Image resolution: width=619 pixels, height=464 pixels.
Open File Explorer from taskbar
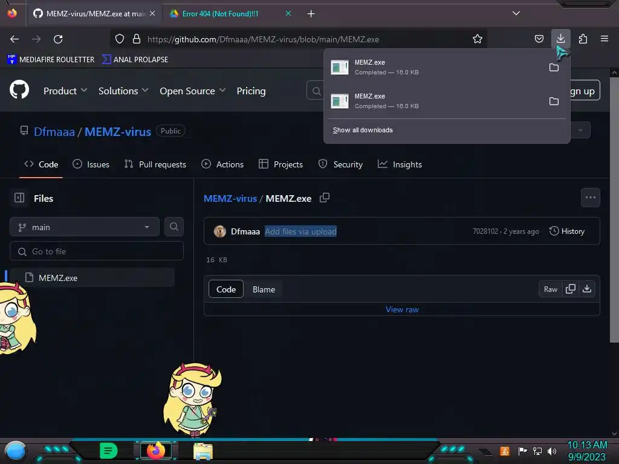(203, 451)
